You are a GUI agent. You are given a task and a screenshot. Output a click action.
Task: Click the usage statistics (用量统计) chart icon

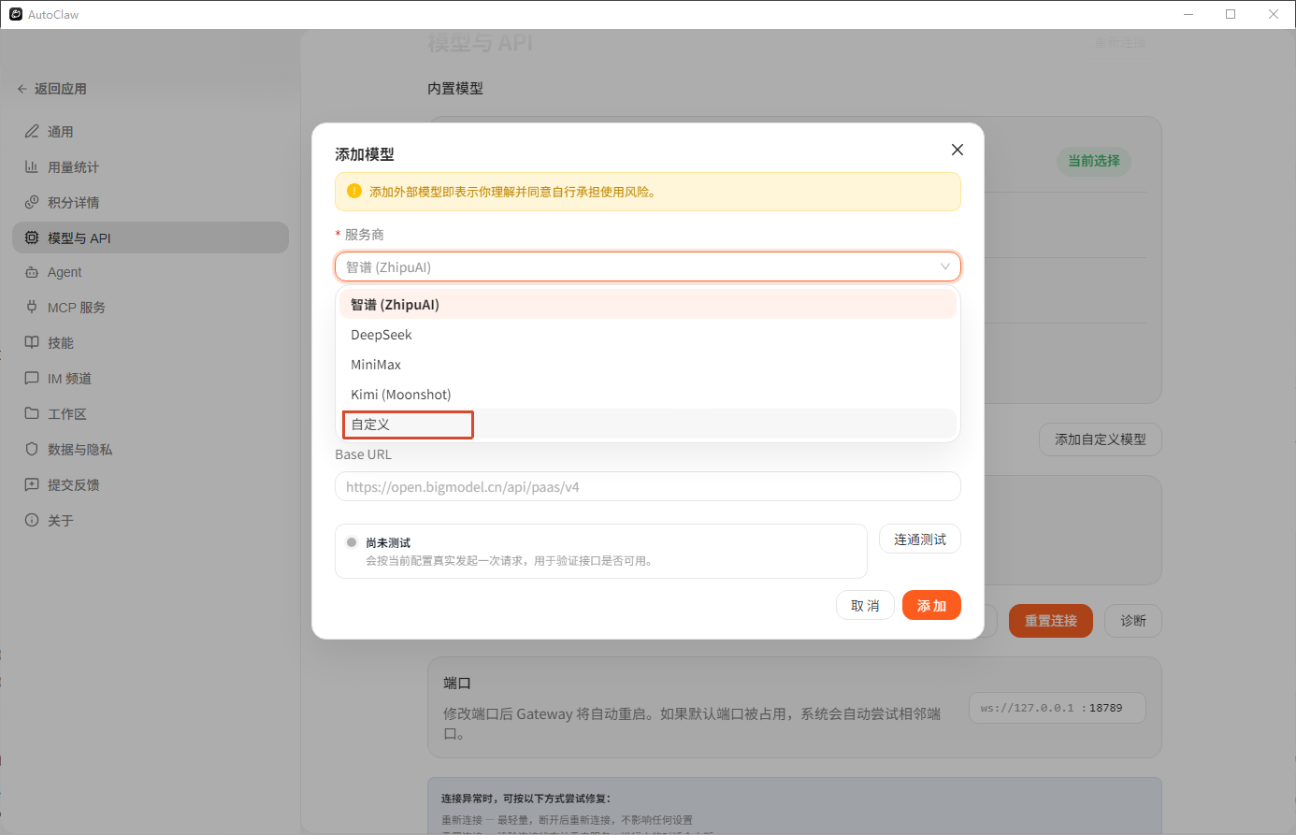click(x=32, y=167)
